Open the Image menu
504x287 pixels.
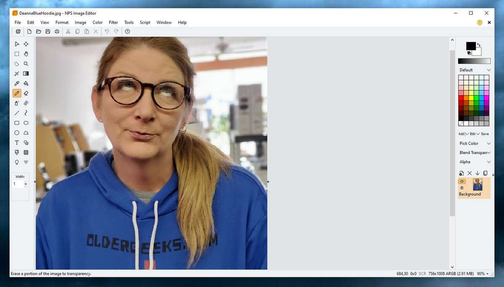pyautogui.click(x=80, y=23)
